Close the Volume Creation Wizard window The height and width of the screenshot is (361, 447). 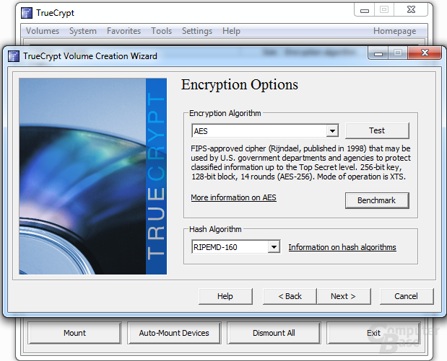click(425, 53)
